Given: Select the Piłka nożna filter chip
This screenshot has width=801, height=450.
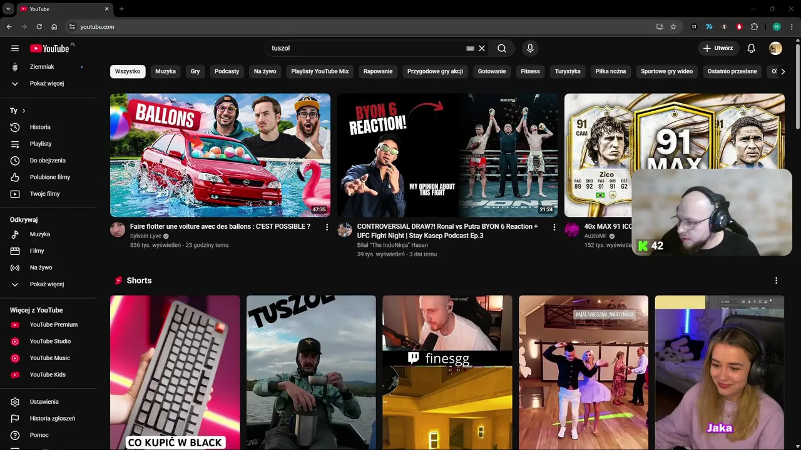Looking at the screenshot, I should pyautogui.click(x=611, y=71).
